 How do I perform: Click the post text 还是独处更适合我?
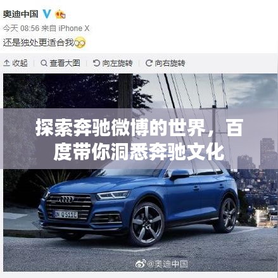point(39,43)
